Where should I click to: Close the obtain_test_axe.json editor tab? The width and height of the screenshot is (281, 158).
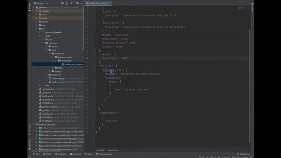click(x=110, y=3)
